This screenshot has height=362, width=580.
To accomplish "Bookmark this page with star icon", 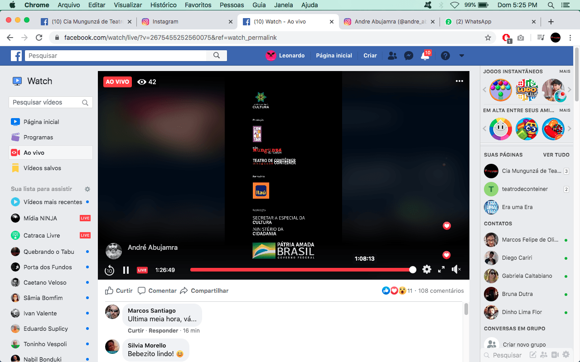I will point(488,38).
